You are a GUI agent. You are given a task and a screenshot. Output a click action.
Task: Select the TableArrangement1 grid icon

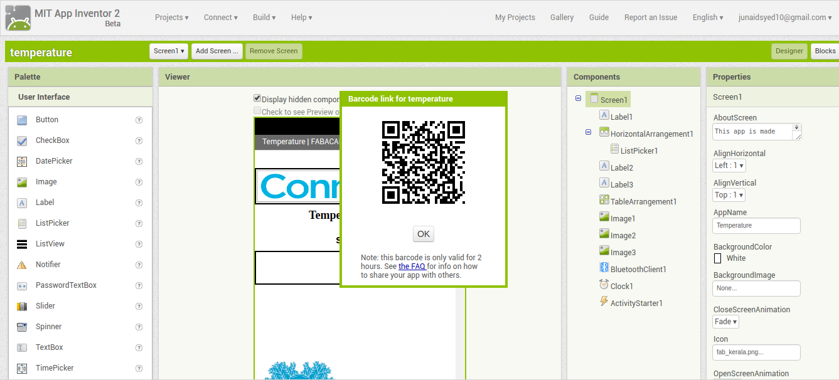[604, 200]
